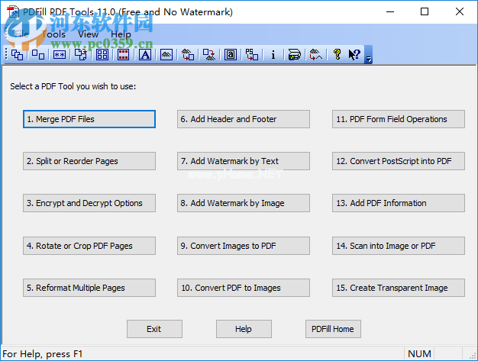Click the toolbar drag handle dots
The width and height of the screenshot is (478, 361).
6,54
